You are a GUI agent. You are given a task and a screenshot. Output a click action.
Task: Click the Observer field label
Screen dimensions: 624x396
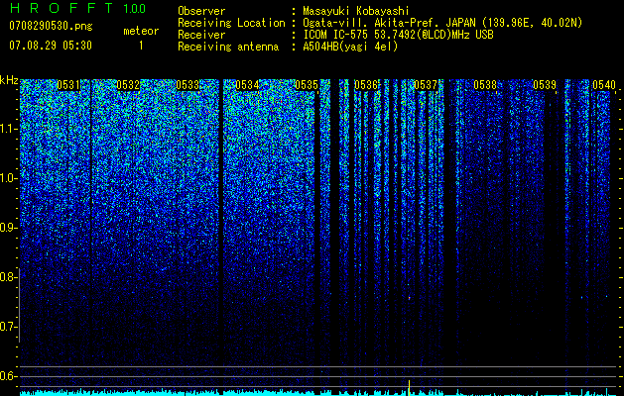click(201, 11)
